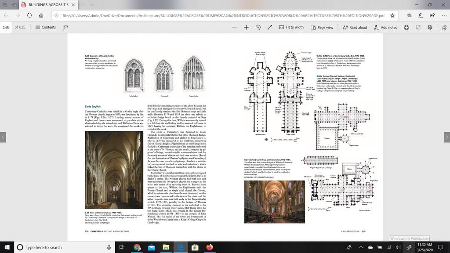The width and height of the screenshot is (450, 253).
Task: Show site information icon in address bar
Action: pyautogui.click(x=57, y=15)
